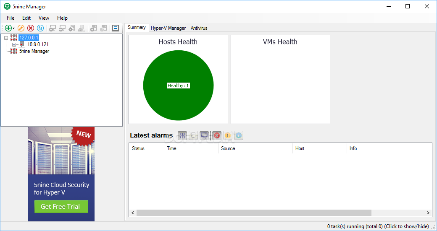Screen dimensions: 437x231
Task: Switch to the Summary tab
Action: click(x=137, y=27)
